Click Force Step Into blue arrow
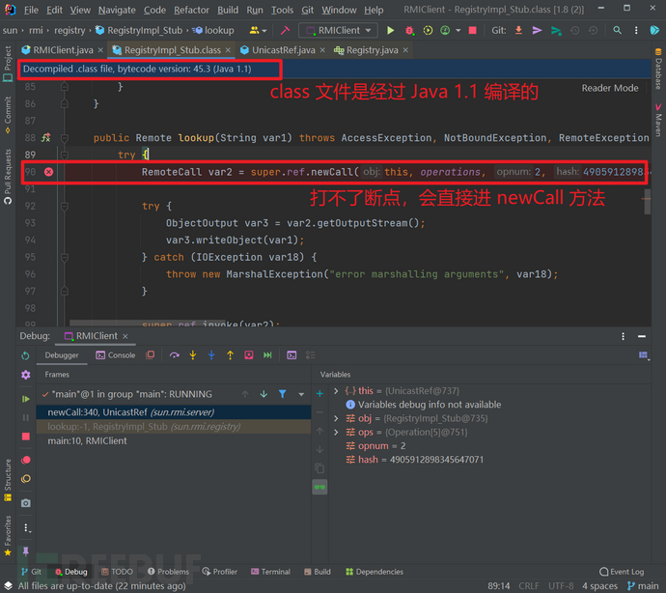Viewport: 666px width, 593px height. pyautogui.click(x=211, y=355)
